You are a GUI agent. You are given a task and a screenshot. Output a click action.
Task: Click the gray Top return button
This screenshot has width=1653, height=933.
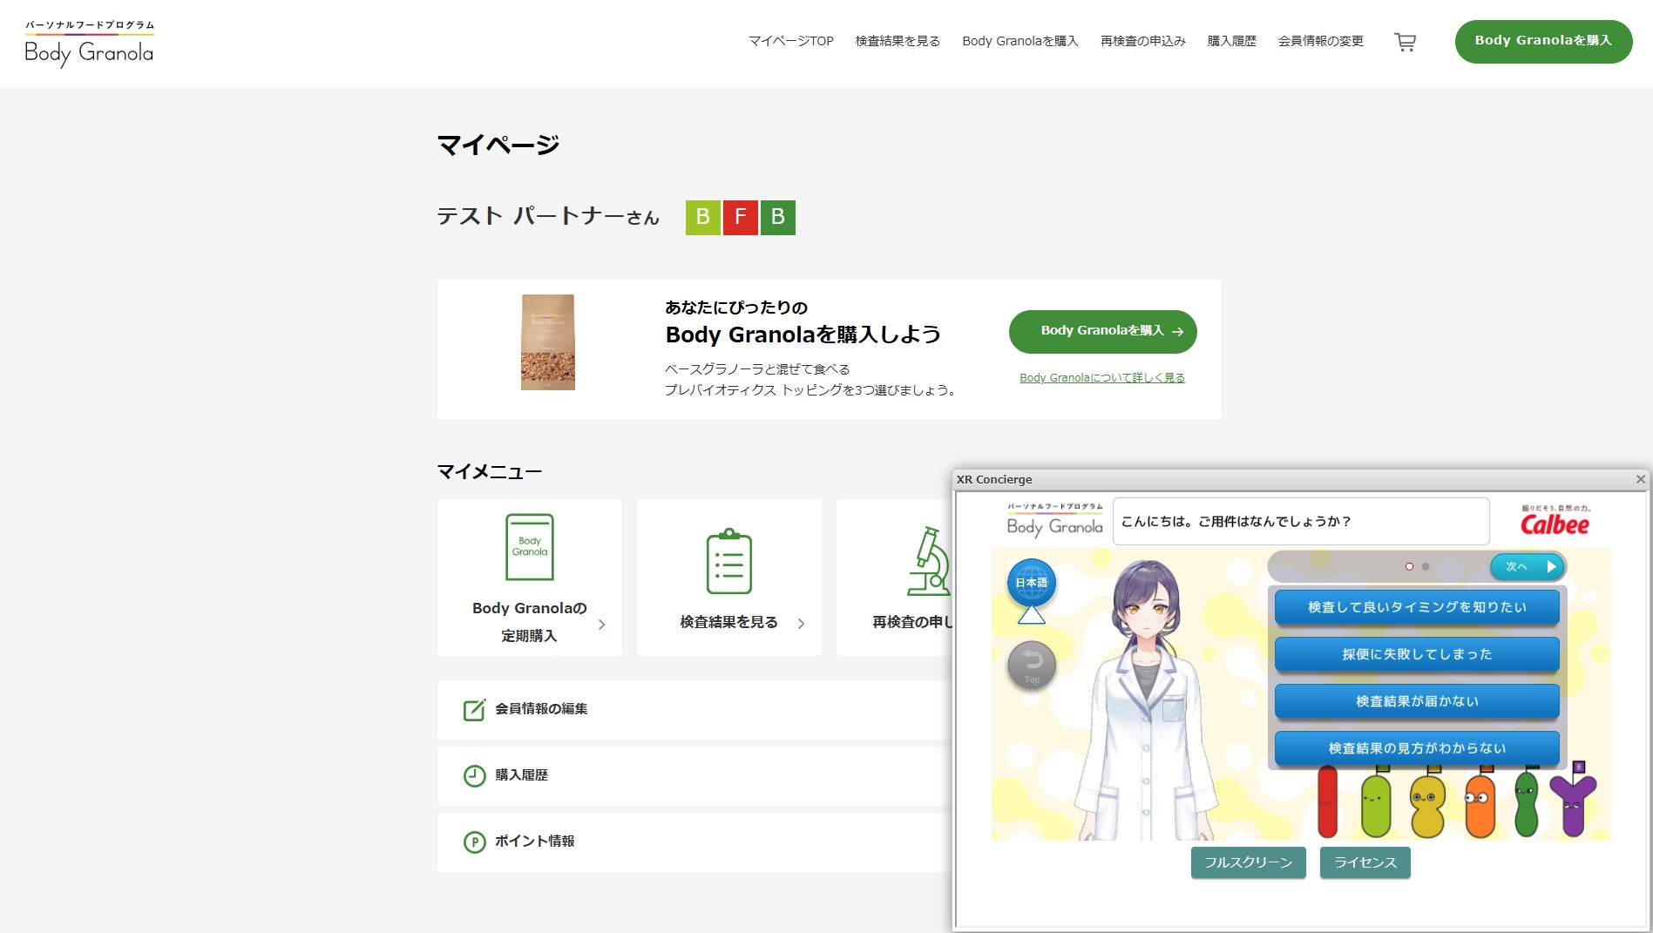click(1032, 666)
